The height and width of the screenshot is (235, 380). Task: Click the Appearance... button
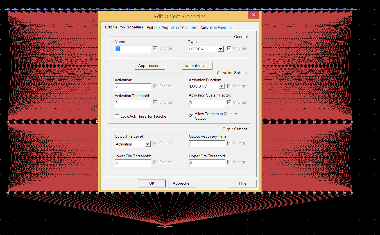point(150,66)
